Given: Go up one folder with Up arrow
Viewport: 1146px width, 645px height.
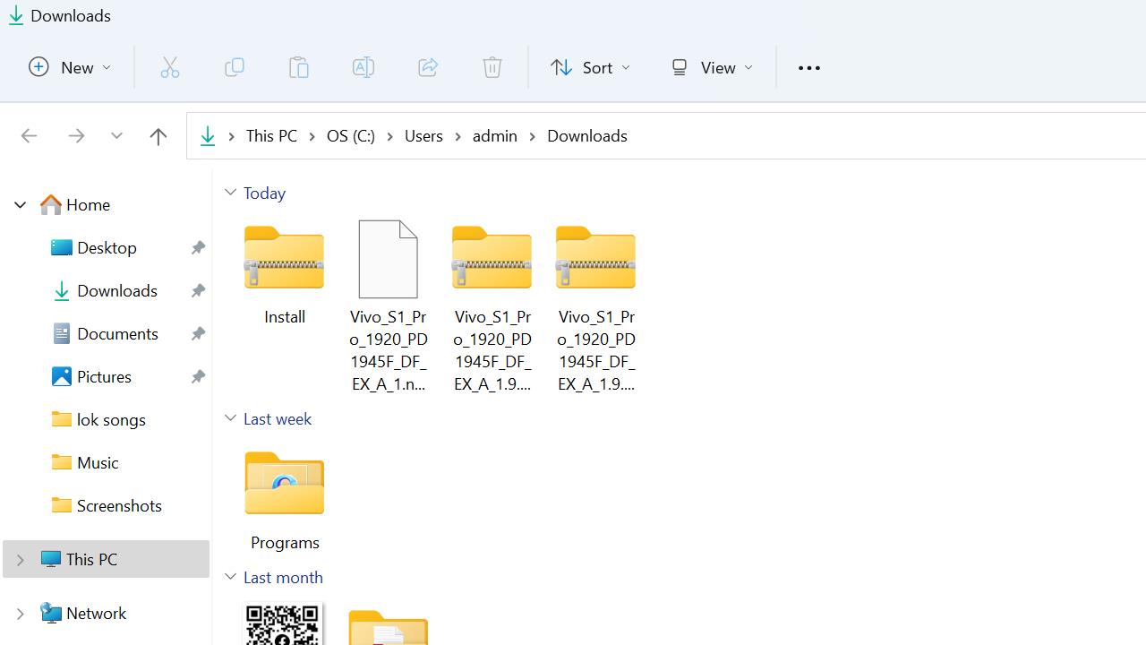Looking at the screenshot, I should click(x=158, y=136).
